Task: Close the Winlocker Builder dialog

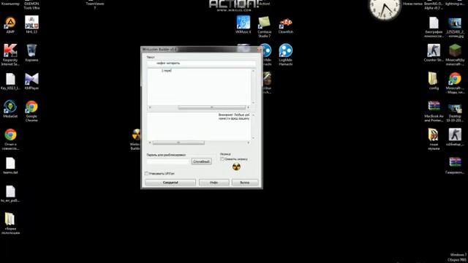Action: click(259, 50)
